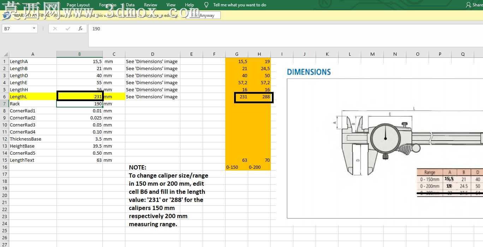Select cell B6 with value 231
Viewport: 483px width, 247px height.
coord(79,97)
